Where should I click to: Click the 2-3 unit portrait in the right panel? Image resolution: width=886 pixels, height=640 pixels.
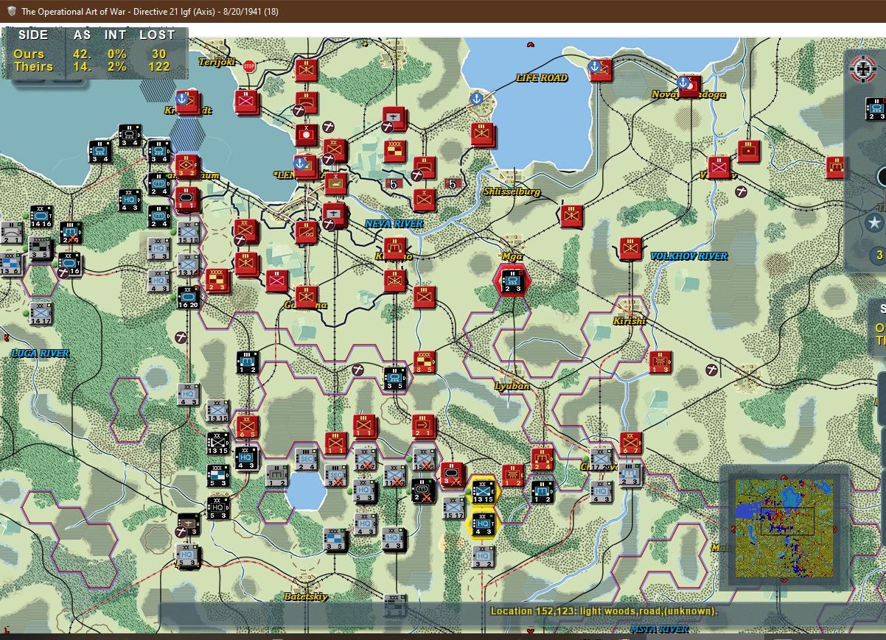tap(875, 108)
